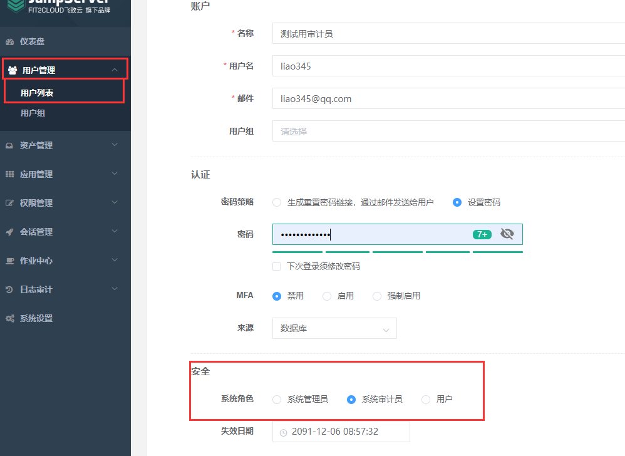The height and width of the screenshot is (456, 625).
Task: Enable 下次登录须修改密码 checkbox
Action: coord(276,266)
